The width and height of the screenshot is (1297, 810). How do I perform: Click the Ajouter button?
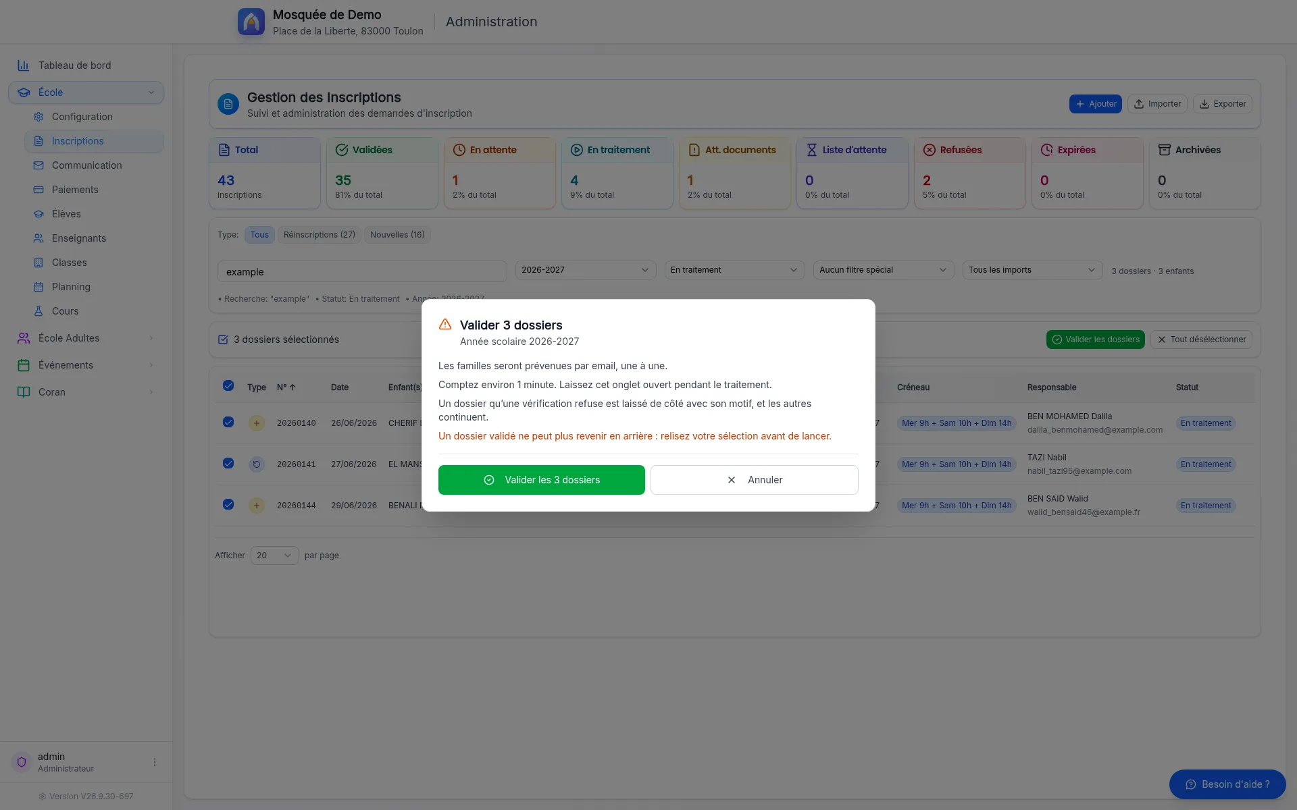(x=1096, y=104)
